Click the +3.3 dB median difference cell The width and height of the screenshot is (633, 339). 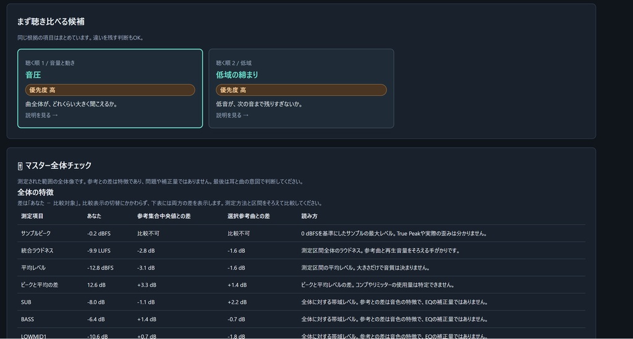coord(147,285)
